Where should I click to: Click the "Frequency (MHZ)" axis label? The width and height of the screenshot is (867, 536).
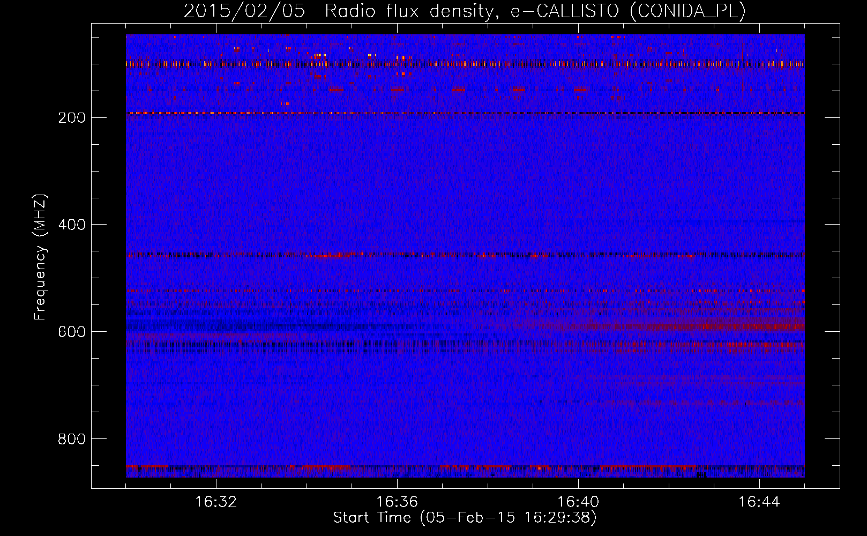pyautogui.click(x=40, y=257)
